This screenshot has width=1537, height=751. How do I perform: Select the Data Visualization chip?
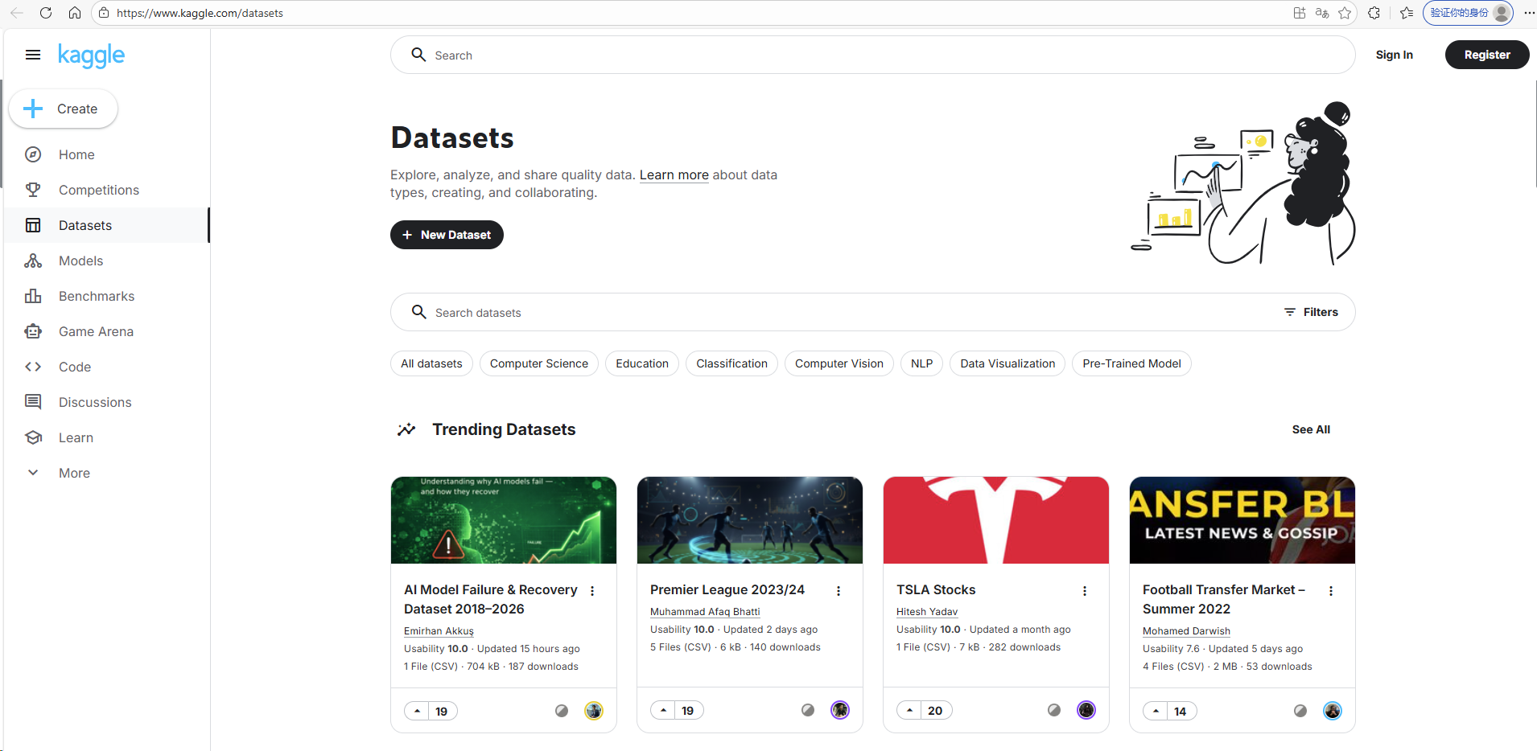1007,363
